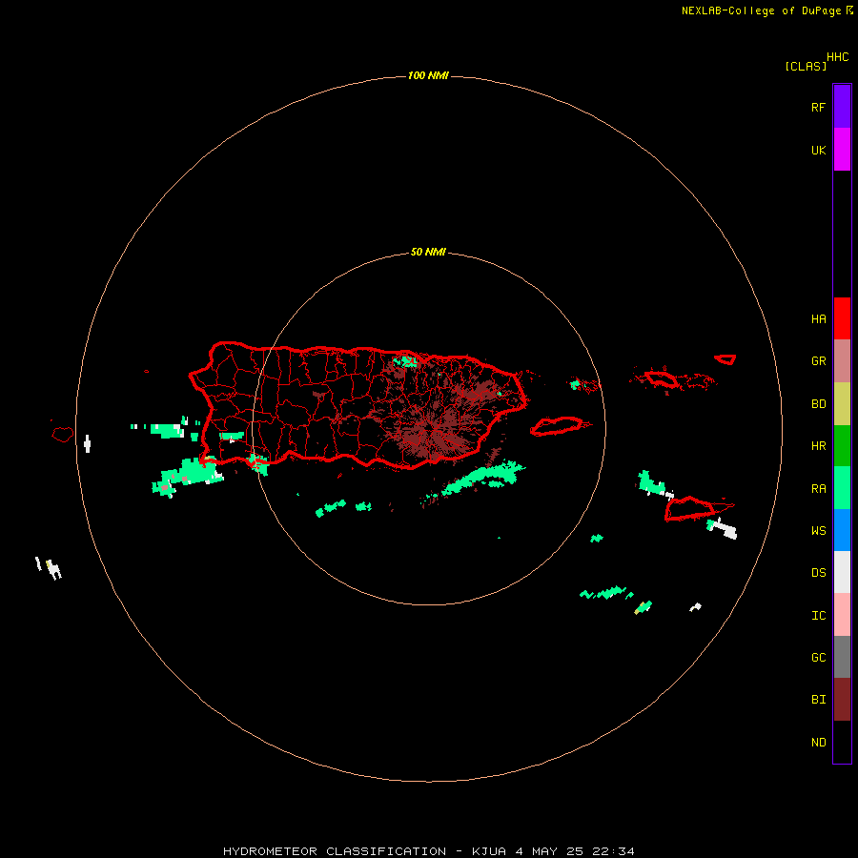
Task: Select the GC gray legend swatch
Action: pyautogui.click(x=842, y=657)
